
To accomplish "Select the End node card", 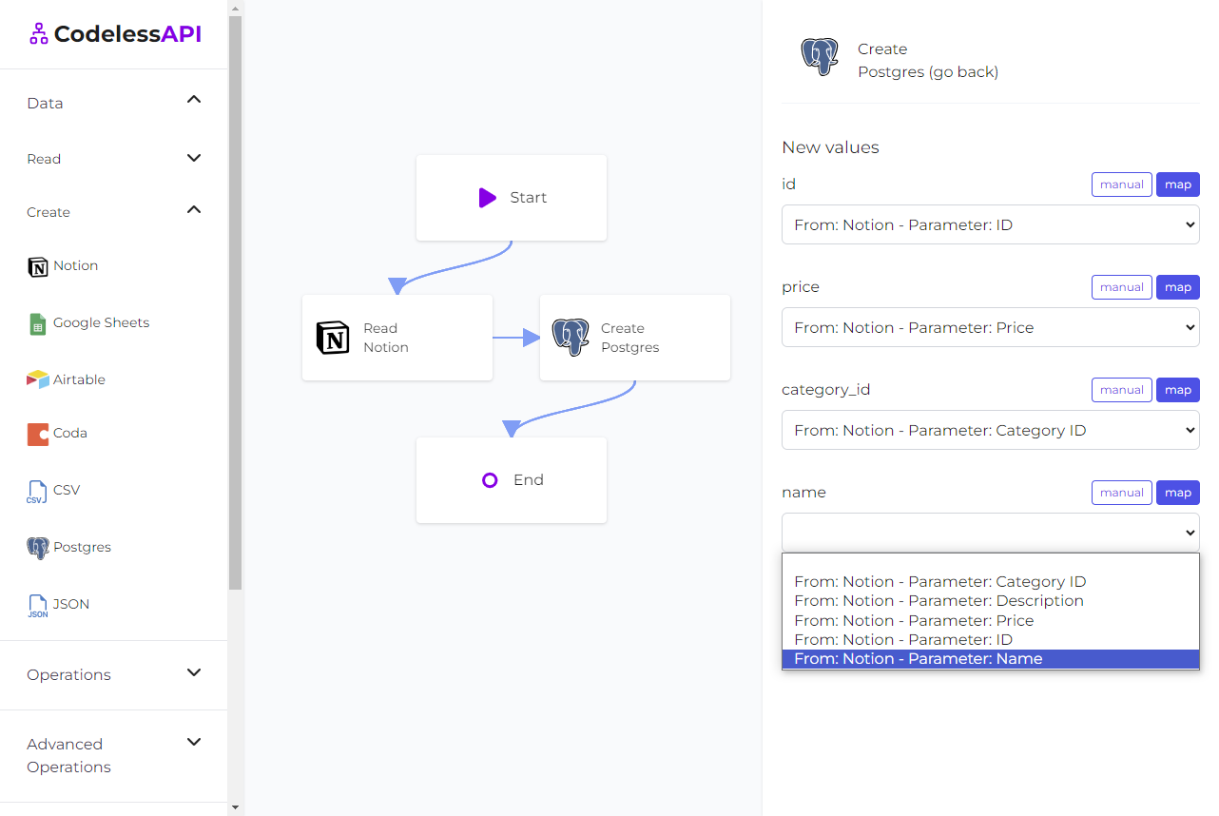I will coord(512,480).
